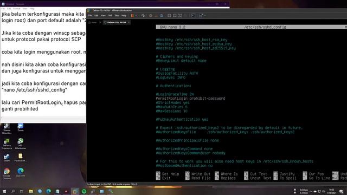347x195 pixels.
Task: Click the #SyslogFacility AUTH line
Action: pyautogui.click(x=177, y=73)
